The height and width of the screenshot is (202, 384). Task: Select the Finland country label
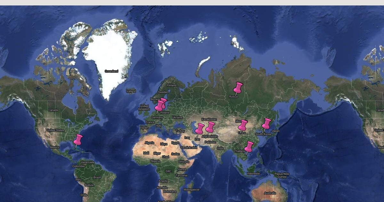172,85
